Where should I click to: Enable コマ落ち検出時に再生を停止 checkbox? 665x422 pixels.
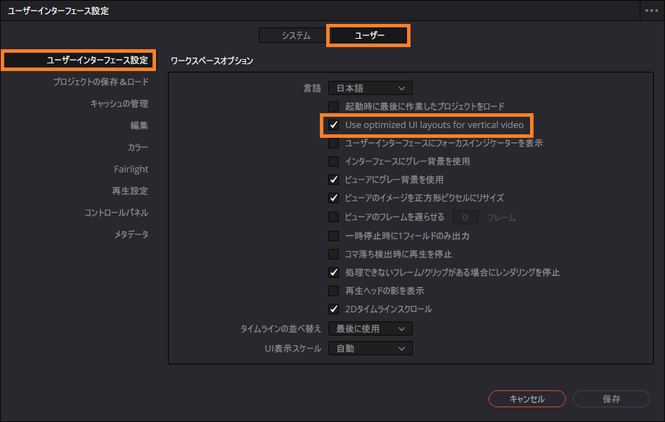pyautogui.click(x=334, y=255)
